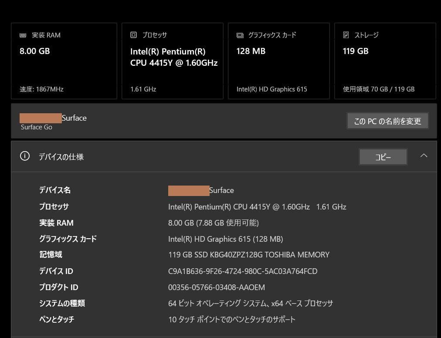Select 使用領域 70 GB / 119 GB text
441x338 pixels.
coord(379,89)
